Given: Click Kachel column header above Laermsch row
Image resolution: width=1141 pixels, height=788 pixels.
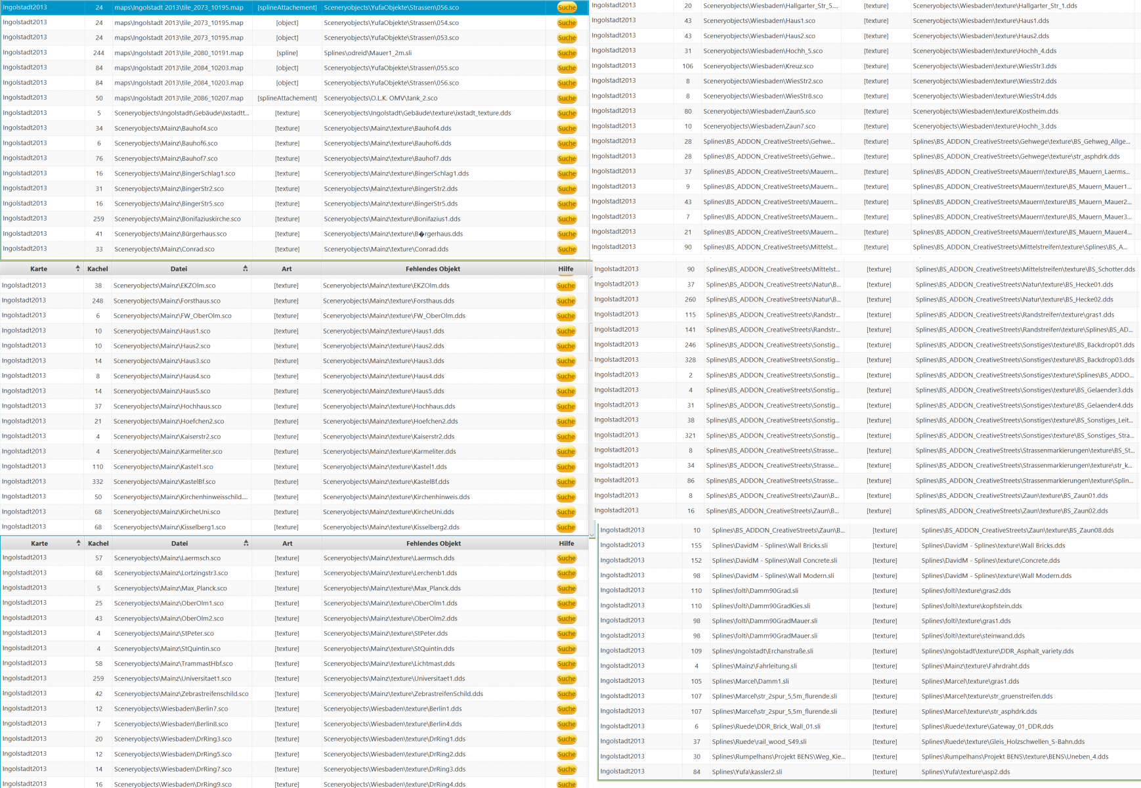Looking at the screenshot, I should [98, 543].
